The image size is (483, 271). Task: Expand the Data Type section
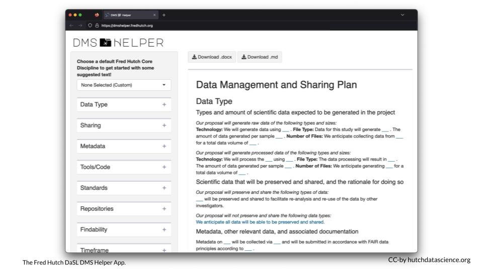[124, 104]
